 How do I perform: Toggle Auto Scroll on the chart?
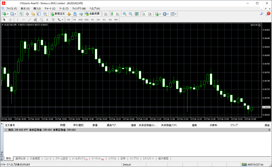[x=144, y=14]
